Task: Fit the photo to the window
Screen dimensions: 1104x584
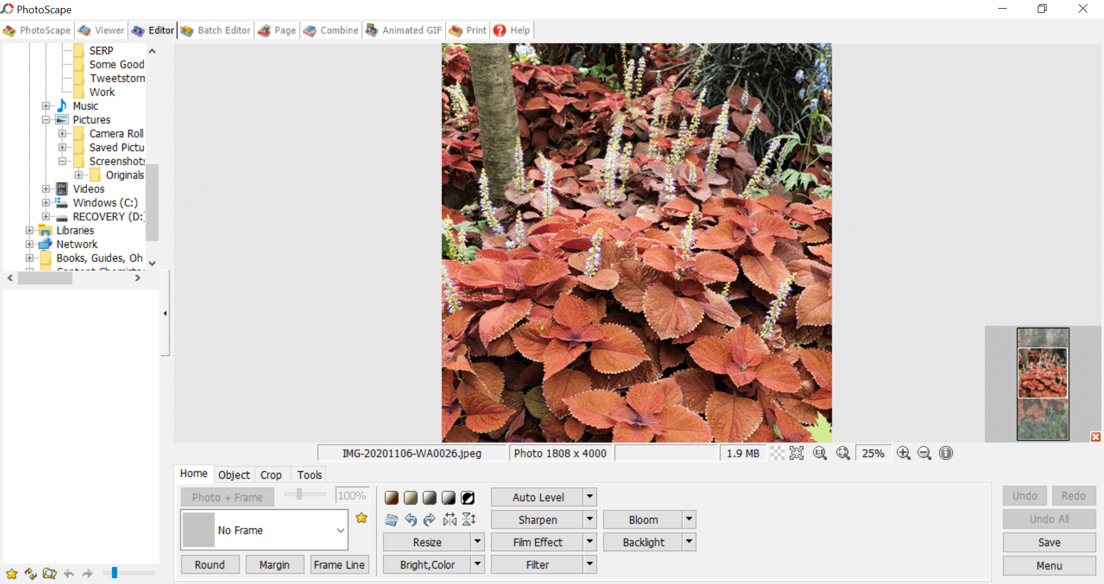Action: pos(843,453)
